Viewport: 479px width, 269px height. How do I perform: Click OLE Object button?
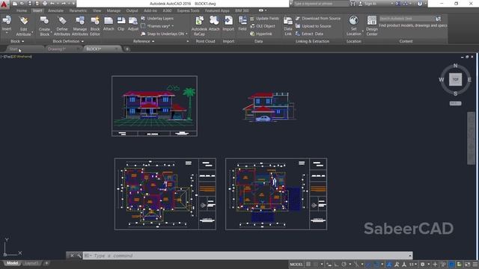[x=263, y=26]
